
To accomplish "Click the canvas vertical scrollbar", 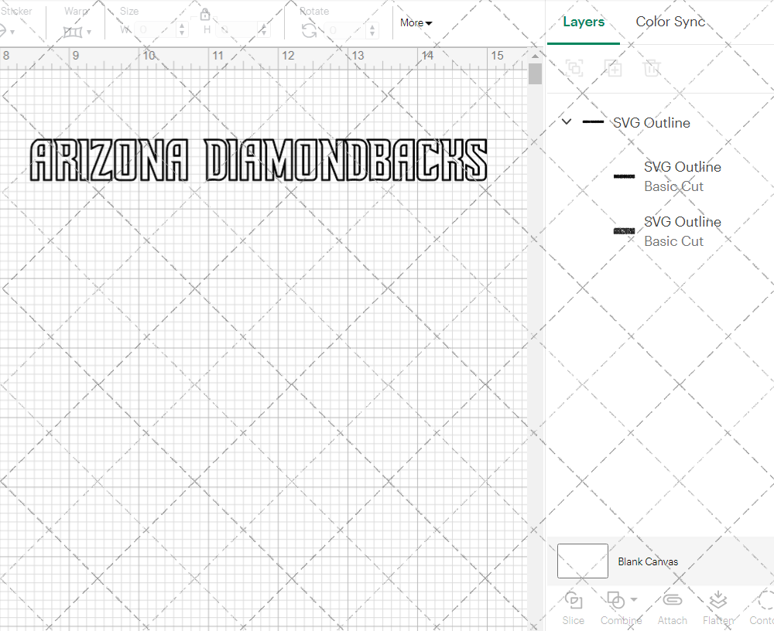I will point(534,73).
